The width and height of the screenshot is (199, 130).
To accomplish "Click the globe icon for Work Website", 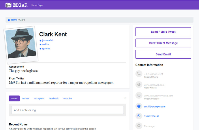I will point(139,85).
